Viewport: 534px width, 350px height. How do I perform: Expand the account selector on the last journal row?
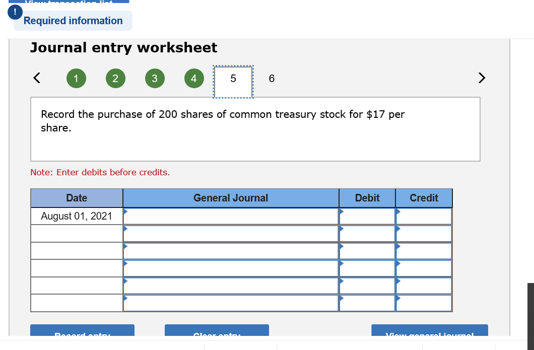231,303
